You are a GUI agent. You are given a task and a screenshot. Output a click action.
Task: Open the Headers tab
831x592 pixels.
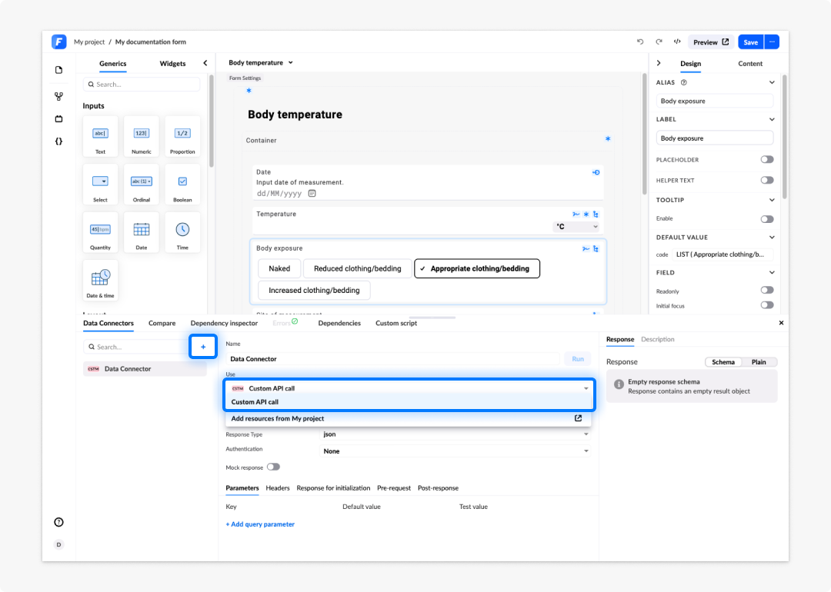click(x=278, y=488)
